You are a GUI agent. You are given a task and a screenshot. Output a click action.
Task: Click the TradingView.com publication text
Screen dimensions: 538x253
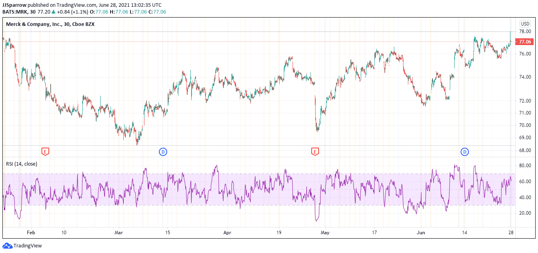pyautogui.click(x=77, y=5)
